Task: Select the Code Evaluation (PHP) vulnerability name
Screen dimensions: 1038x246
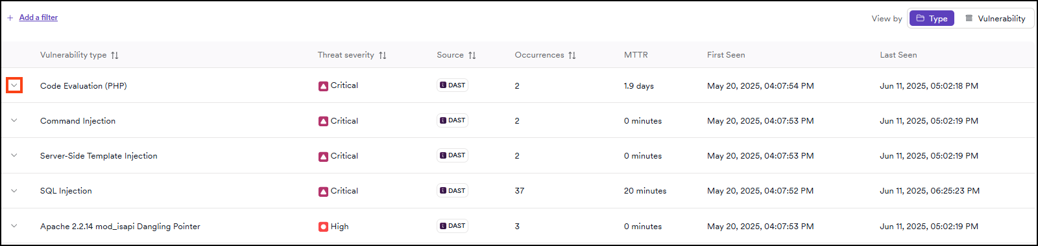Action: (84, 86)
